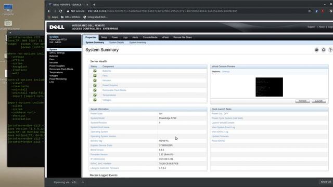The height and width of the screenshot is (187, 333).
Task: Click browser reload button
Action: [x=61, y=11]
